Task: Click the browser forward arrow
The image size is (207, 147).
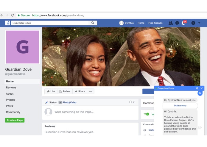Action: click(x=7, y=15)
